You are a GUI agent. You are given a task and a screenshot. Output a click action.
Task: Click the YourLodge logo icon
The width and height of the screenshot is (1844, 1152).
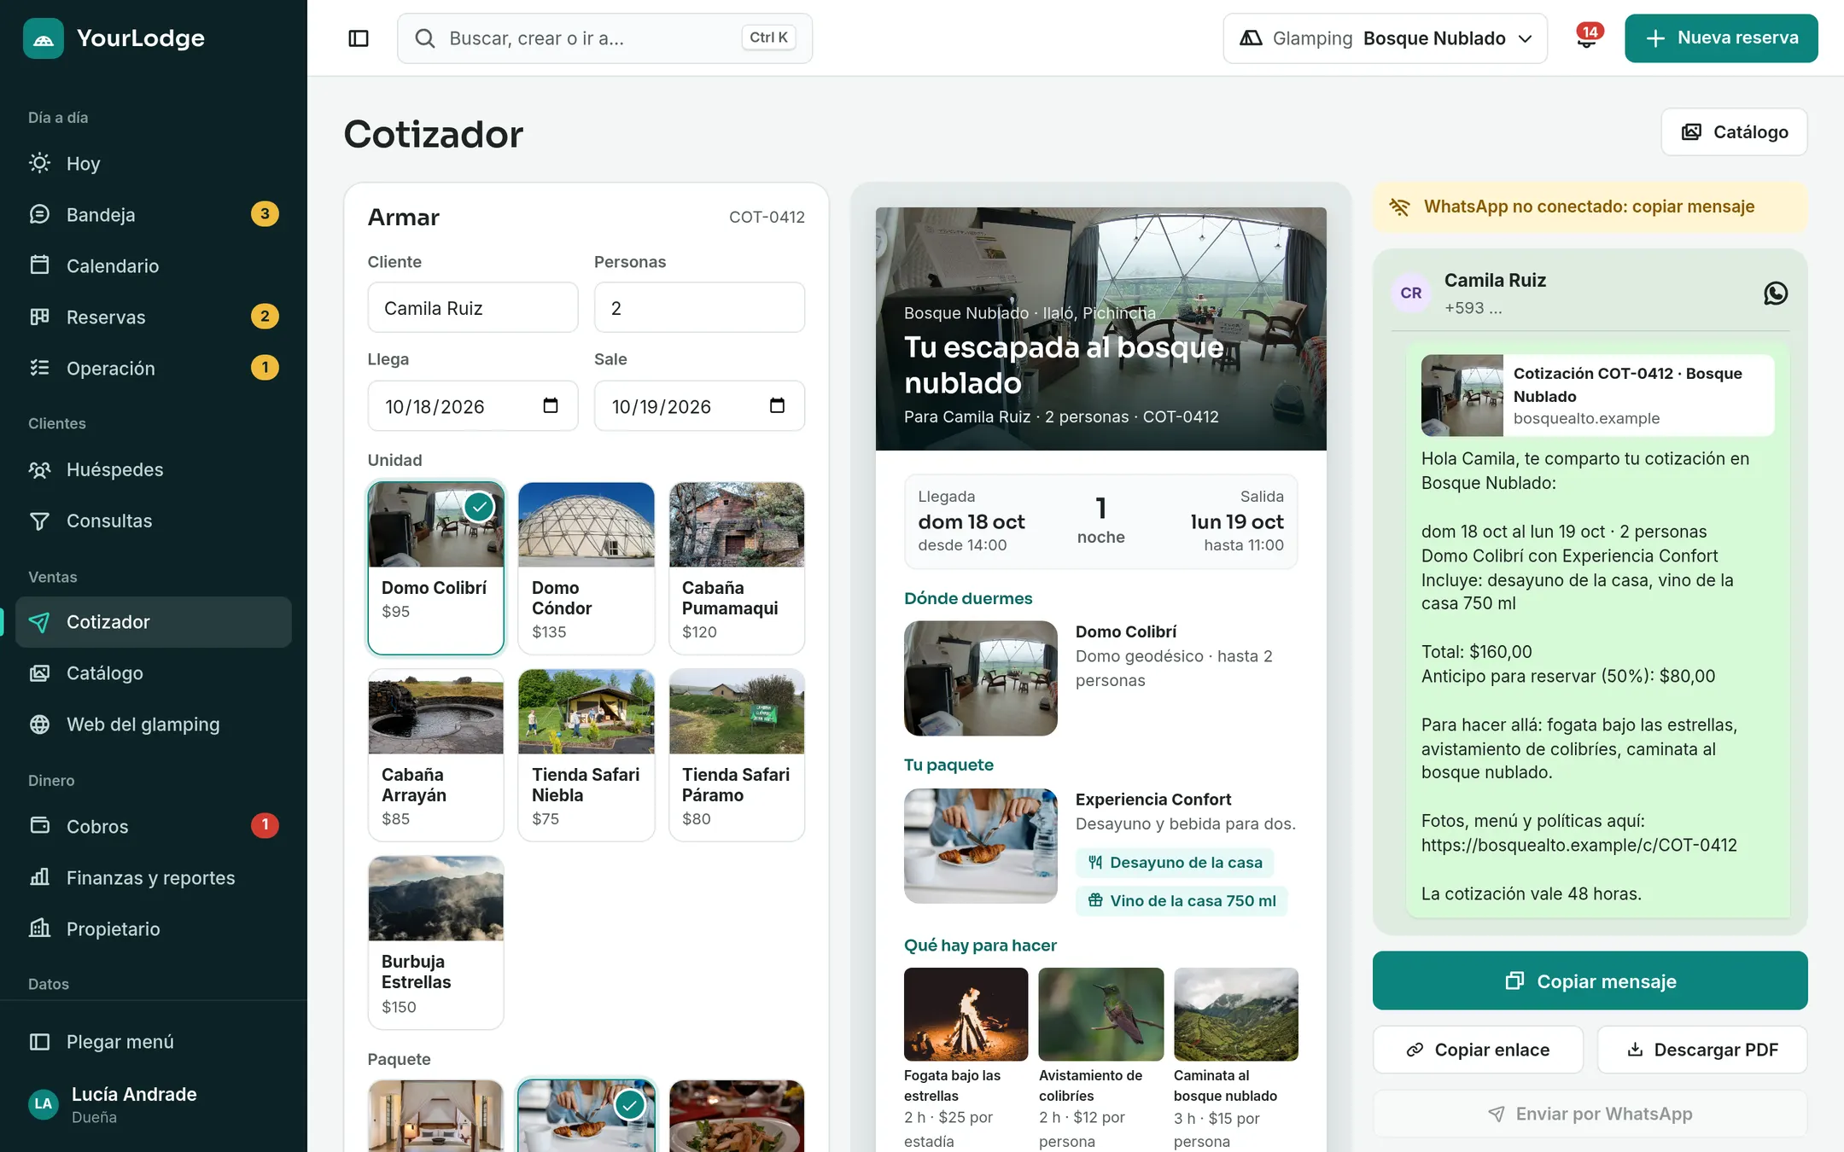[x=44, y=38]
